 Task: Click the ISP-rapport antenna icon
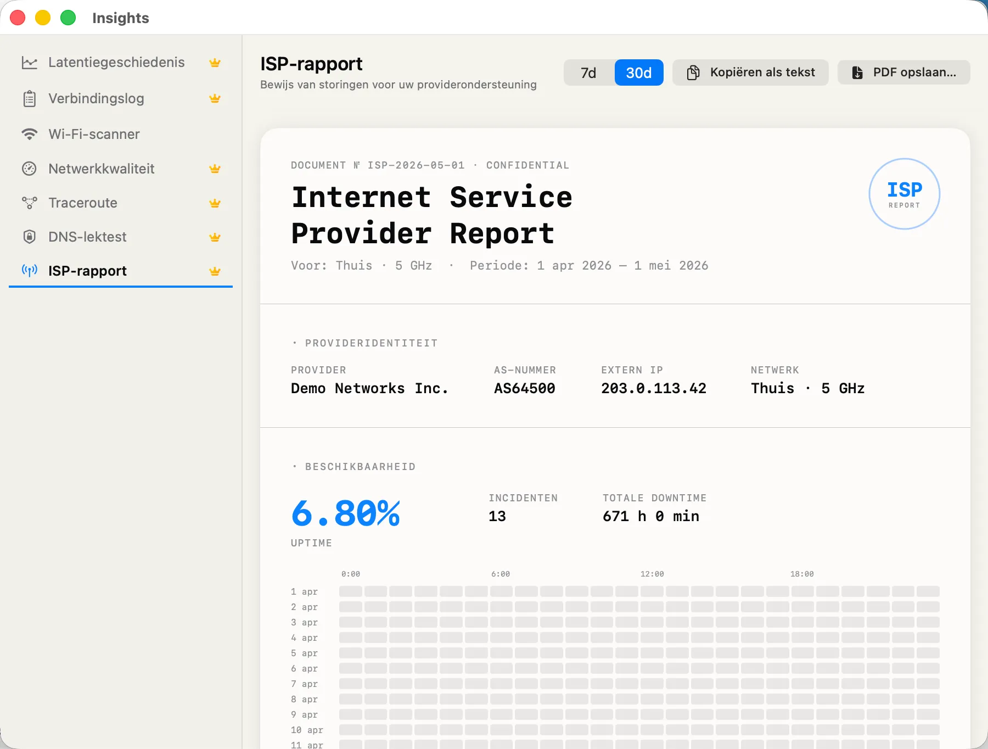tap(29, 270)
